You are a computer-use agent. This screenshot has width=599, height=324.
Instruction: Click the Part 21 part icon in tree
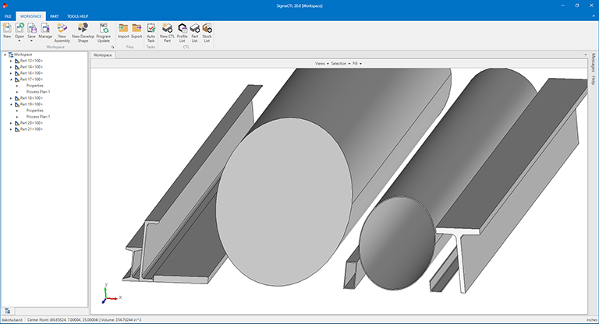pyautogui.click(x=17, y=129)
